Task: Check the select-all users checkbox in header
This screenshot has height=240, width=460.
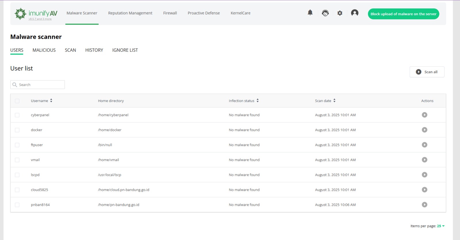Action: (x=17, y=101)
